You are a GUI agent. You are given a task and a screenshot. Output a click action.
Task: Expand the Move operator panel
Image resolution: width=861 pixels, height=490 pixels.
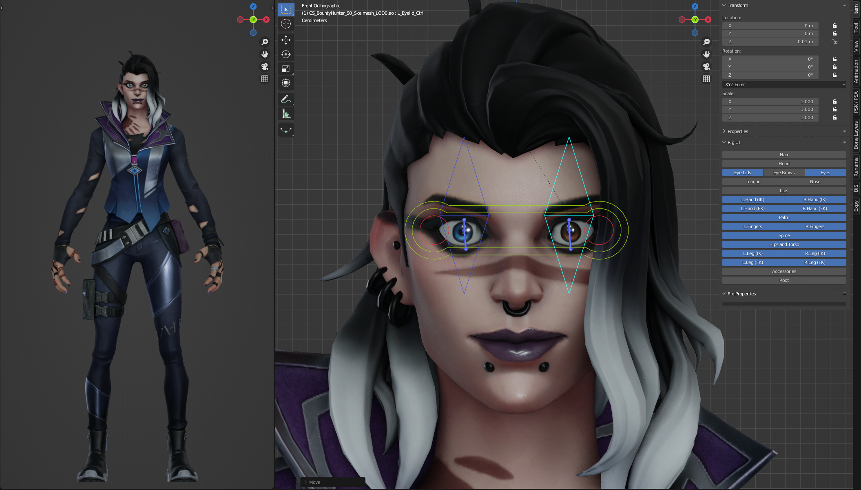[312, 482]
